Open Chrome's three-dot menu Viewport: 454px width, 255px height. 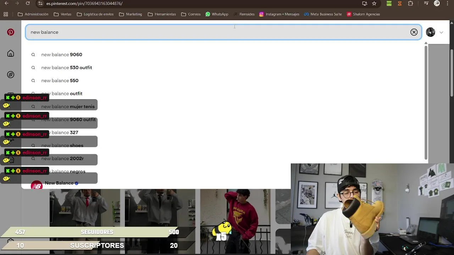pos(448,3)
